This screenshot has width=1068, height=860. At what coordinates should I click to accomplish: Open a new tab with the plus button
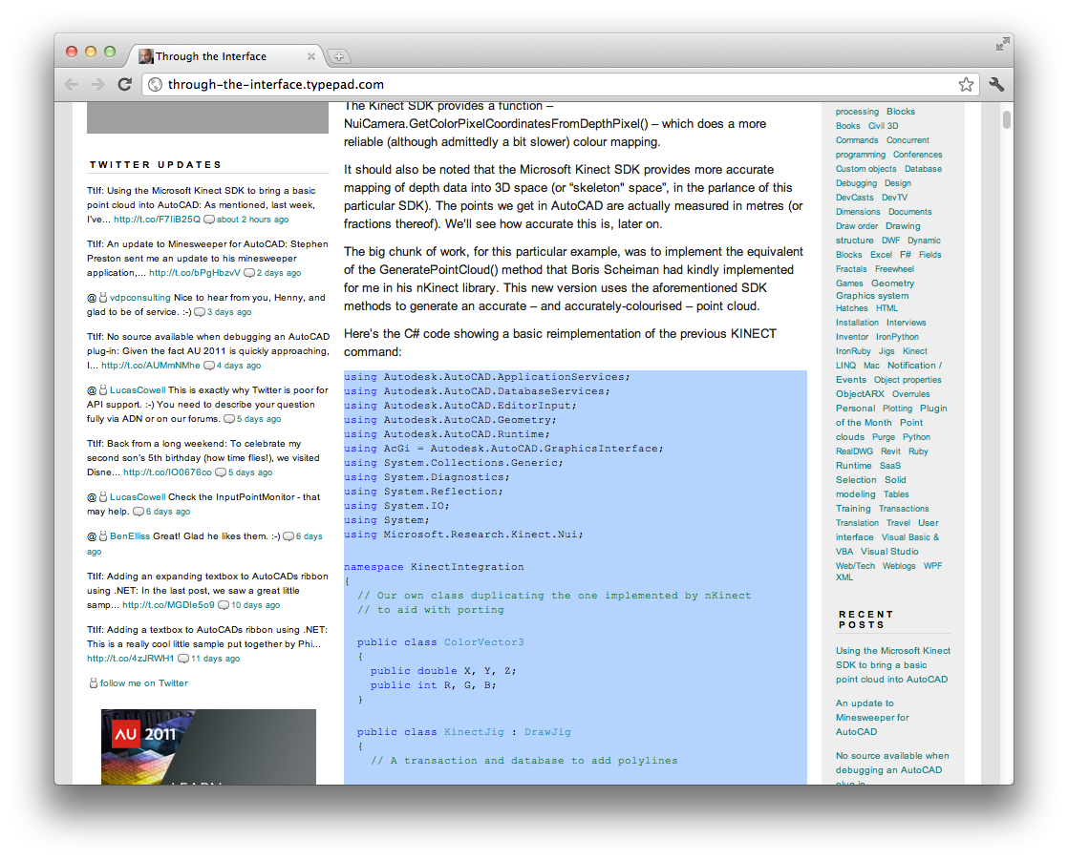tap(339, 56)
